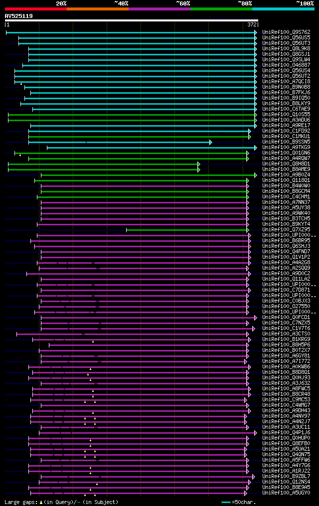Select the UniRef100_Q4FND7 label

pyautogui.click(x=287, y=252)
